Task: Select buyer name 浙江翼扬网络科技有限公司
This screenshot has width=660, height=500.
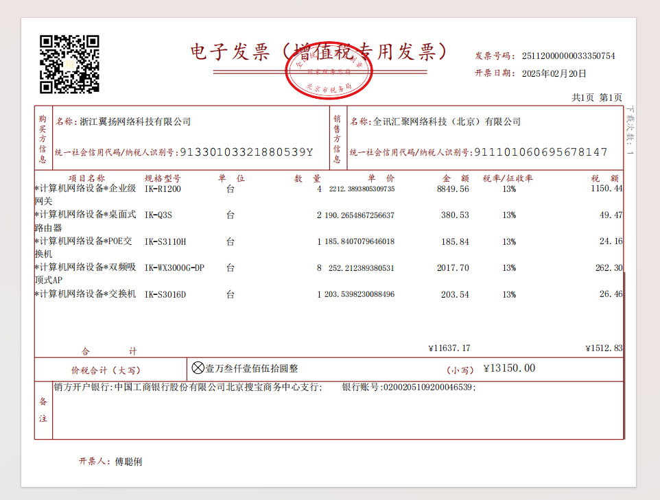Action: 134,122
